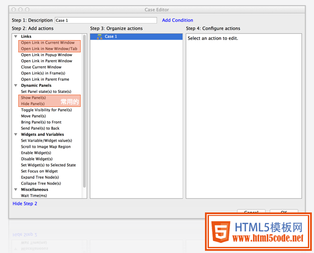
Task: Add the Show Panel(s) action
Action: point(33,98)
